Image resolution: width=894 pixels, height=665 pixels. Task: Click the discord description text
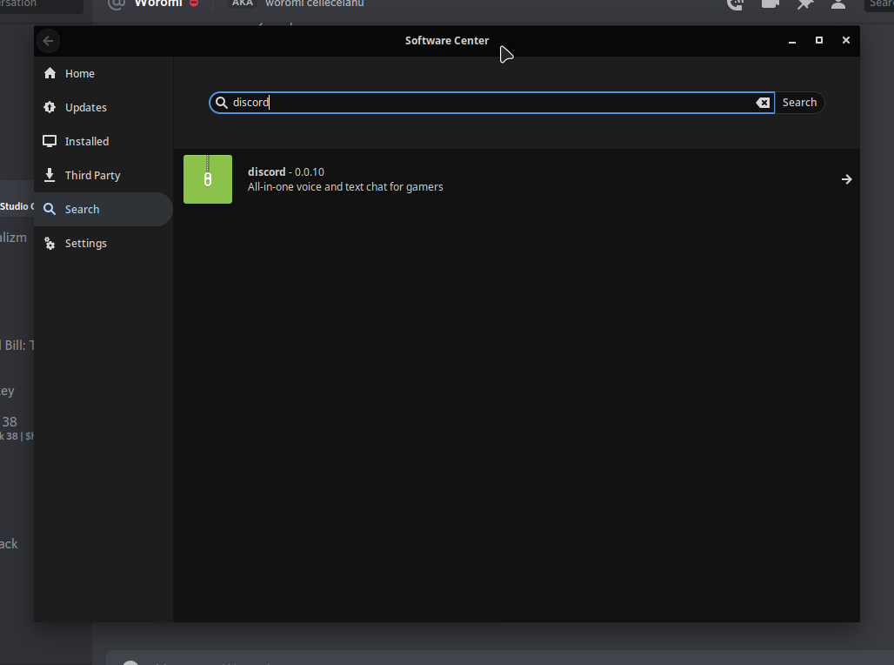(345, 186)
